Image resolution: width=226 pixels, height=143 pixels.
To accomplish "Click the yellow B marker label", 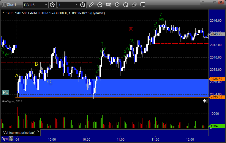I will 36,64.
